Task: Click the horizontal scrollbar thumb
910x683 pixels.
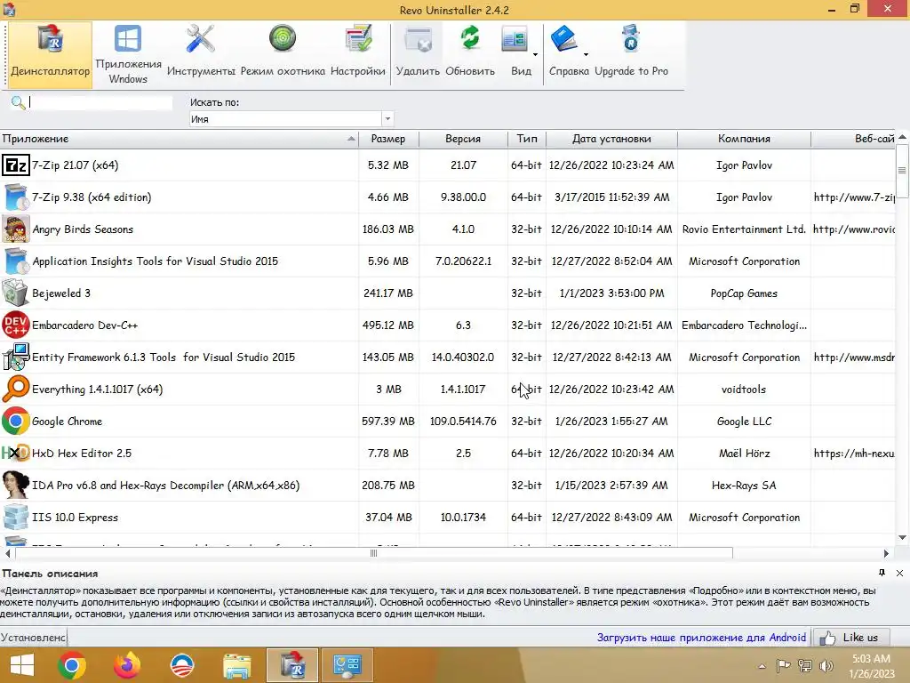Action: click(374, 553)
